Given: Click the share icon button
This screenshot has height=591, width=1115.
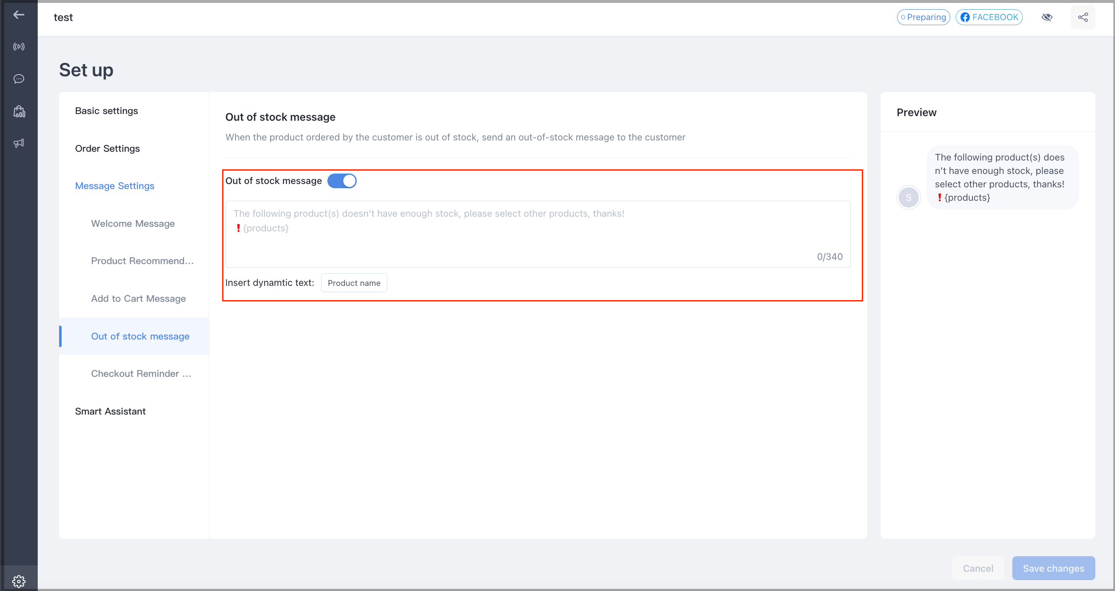Looking at the screenshot, I should 1083,17.
